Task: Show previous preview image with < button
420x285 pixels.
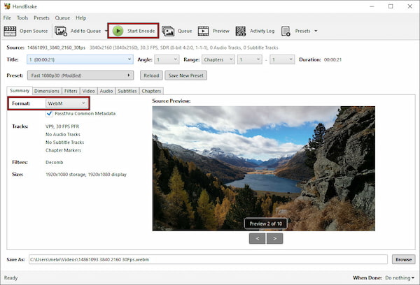Action: click(257, 238)
